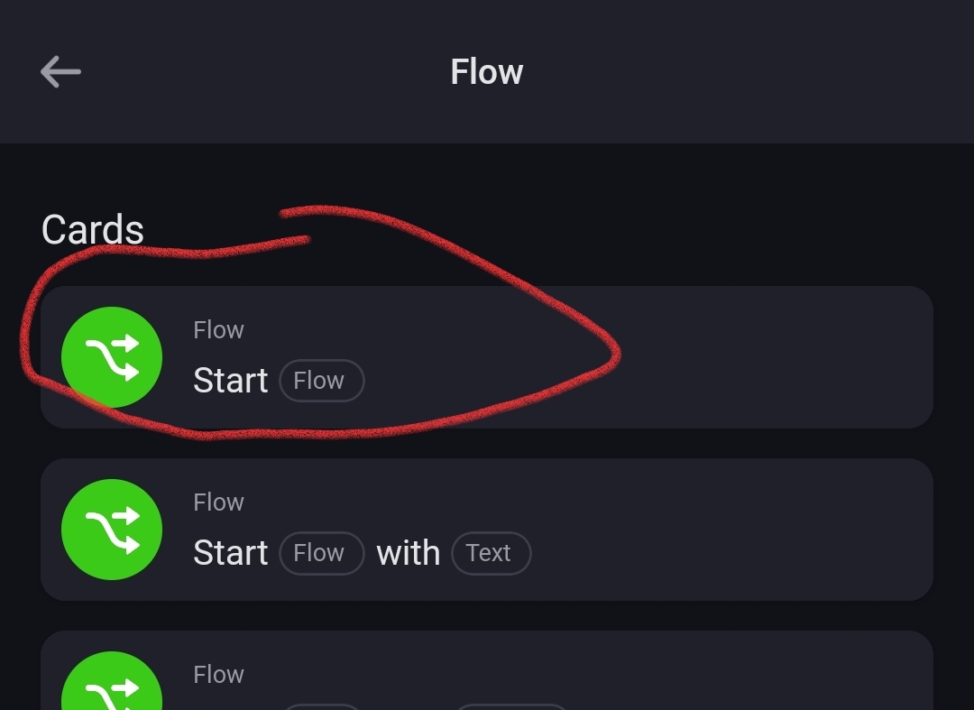Go back using the left arrow

[60, 71]
